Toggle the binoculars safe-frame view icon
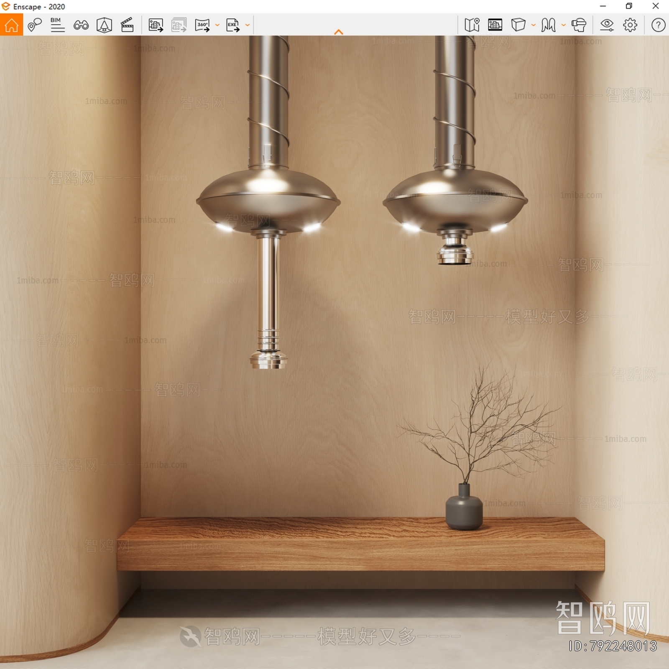This screenshot has width=669, height=669. coord(81,25)
